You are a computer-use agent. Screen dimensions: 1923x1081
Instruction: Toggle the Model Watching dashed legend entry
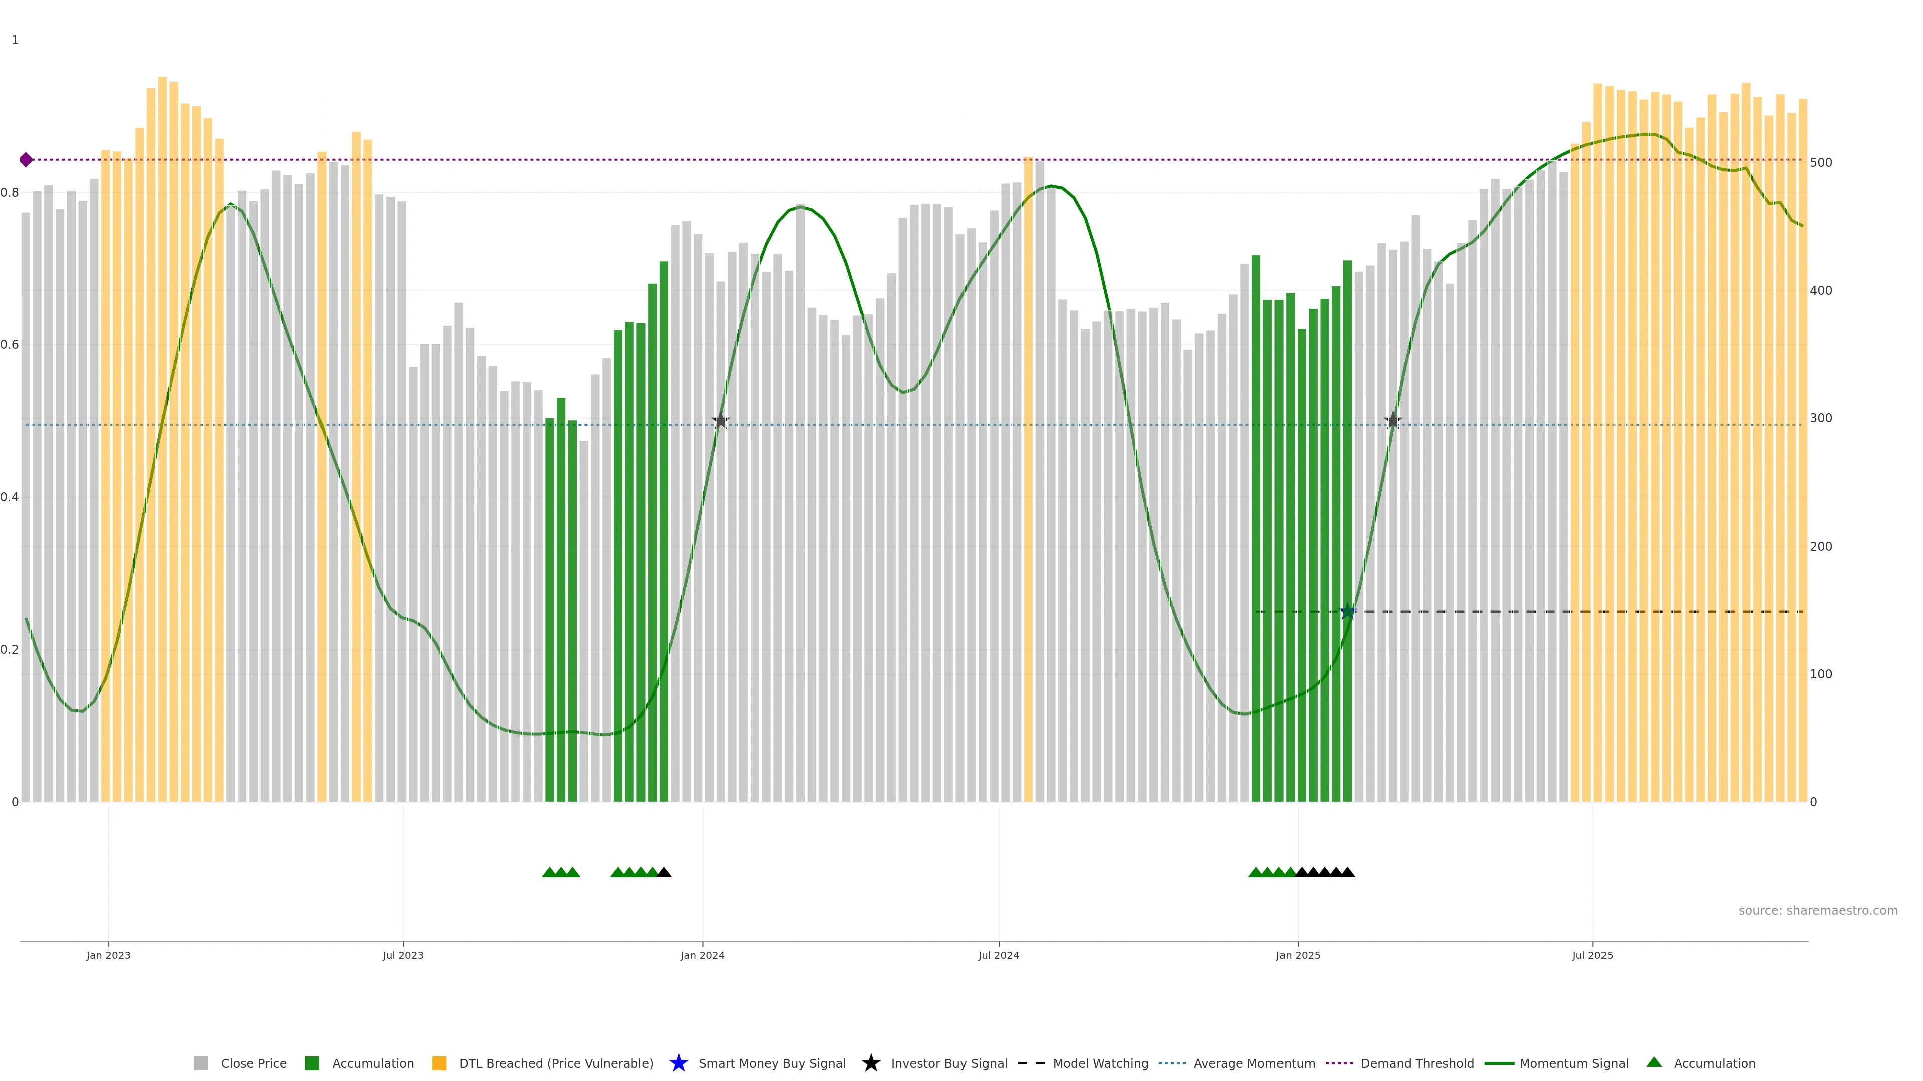1031,1064
